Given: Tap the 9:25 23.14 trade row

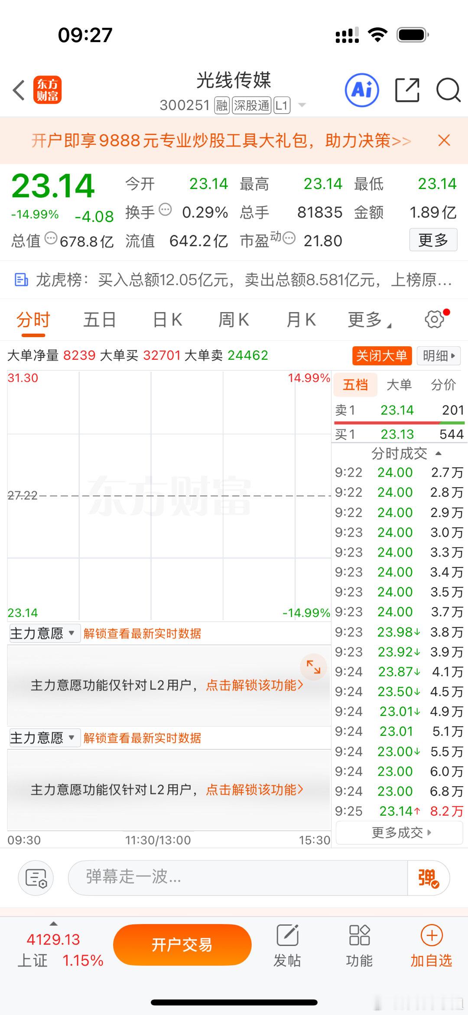Looking at the screenshot, I should click(x=399, y=811).
